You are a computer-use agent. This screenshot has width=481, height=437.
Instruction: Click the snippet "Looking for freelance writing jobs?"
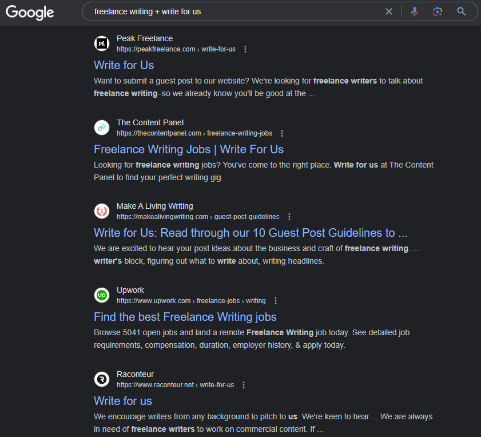264,171
